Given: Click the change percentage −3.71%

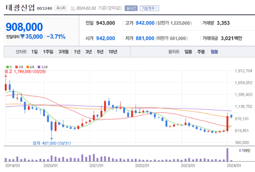Looking at the screenshot, I should pyautogui.click(x=56, y=37).
